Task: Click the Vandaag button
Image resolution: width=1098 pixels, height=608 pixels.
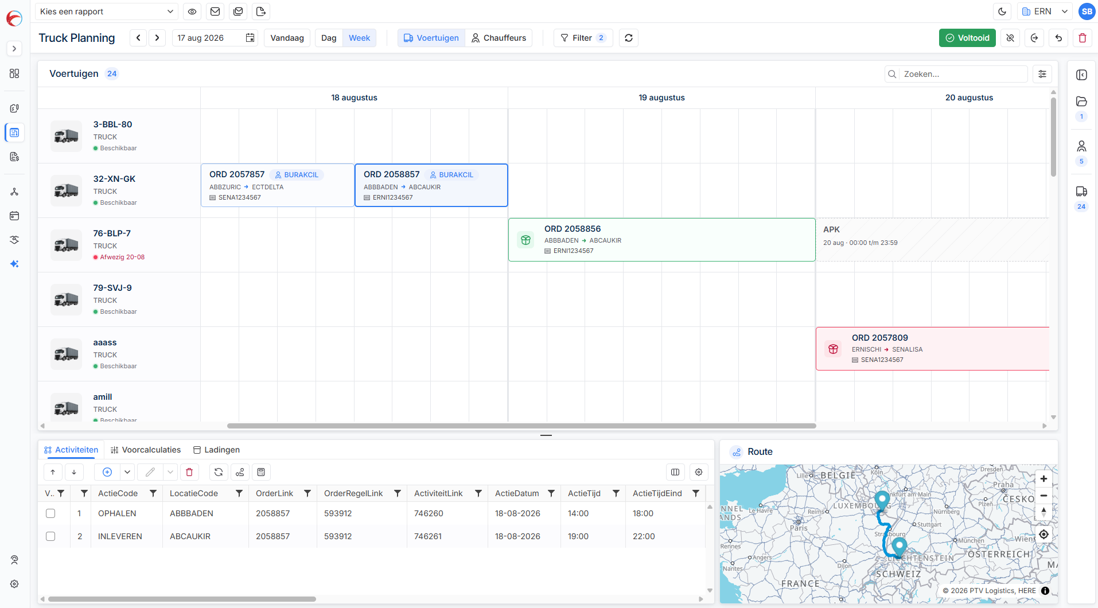Action: (287, 38)
